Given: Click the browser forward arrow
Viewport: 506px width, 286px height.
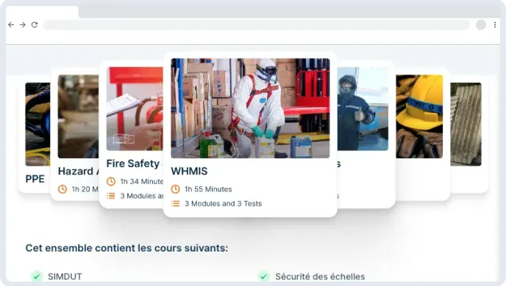Looking at the screenshot, I should point(23,25).
